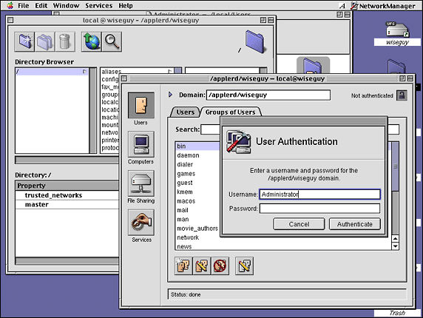
Task: Click the Trash desktop label
Action: coord(397,313)
